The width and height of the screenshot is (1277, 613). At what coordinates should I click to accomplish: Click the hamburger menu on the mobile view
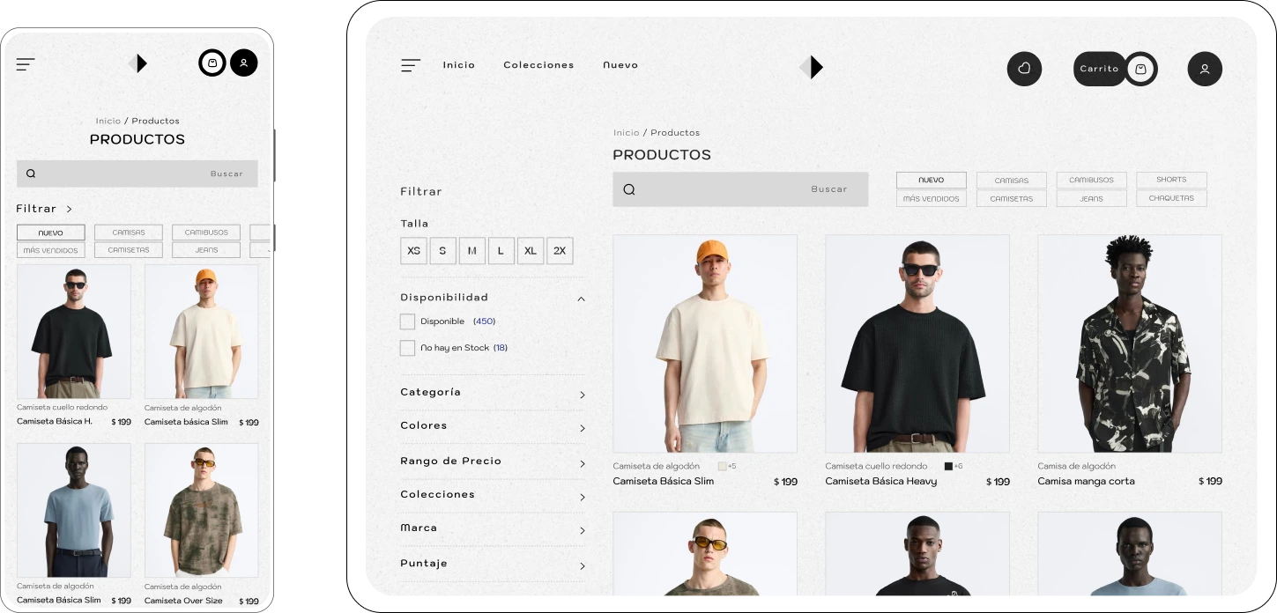coord(25,63)
